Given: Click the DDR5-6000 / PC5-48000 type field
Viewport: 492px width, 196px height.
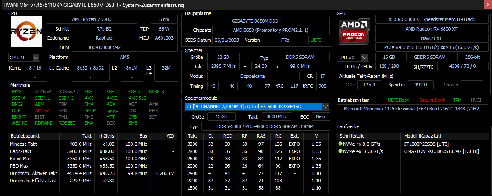Looking at the screenshot, I should pyautogui.click(x=265, y=126).
